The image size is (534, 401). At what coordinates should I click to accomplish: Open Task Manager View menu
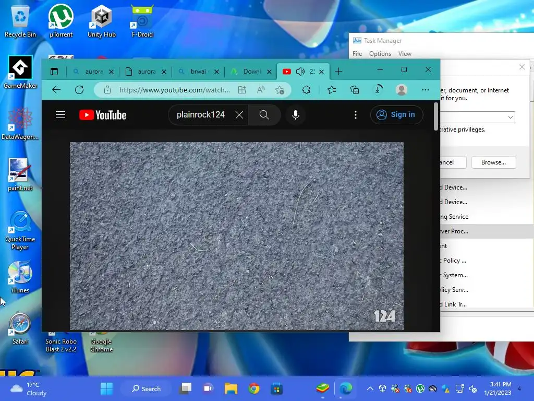tap(405, 54)
